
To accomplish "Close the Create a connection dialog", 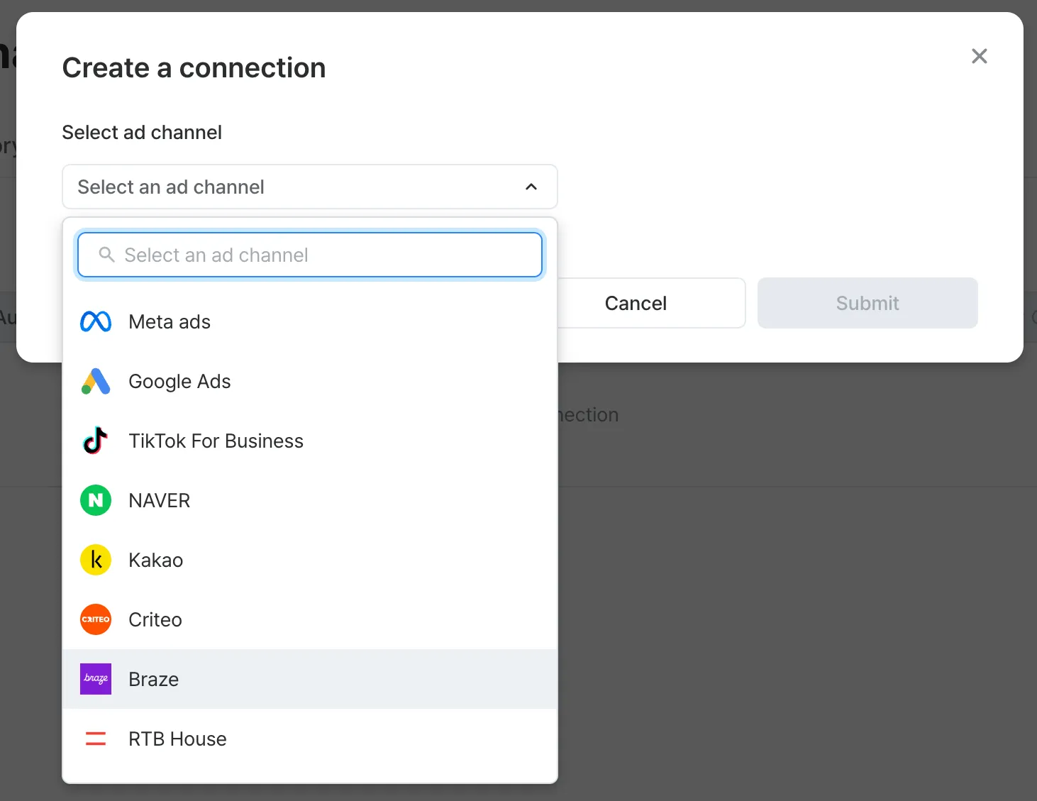I will coord(979,56).
